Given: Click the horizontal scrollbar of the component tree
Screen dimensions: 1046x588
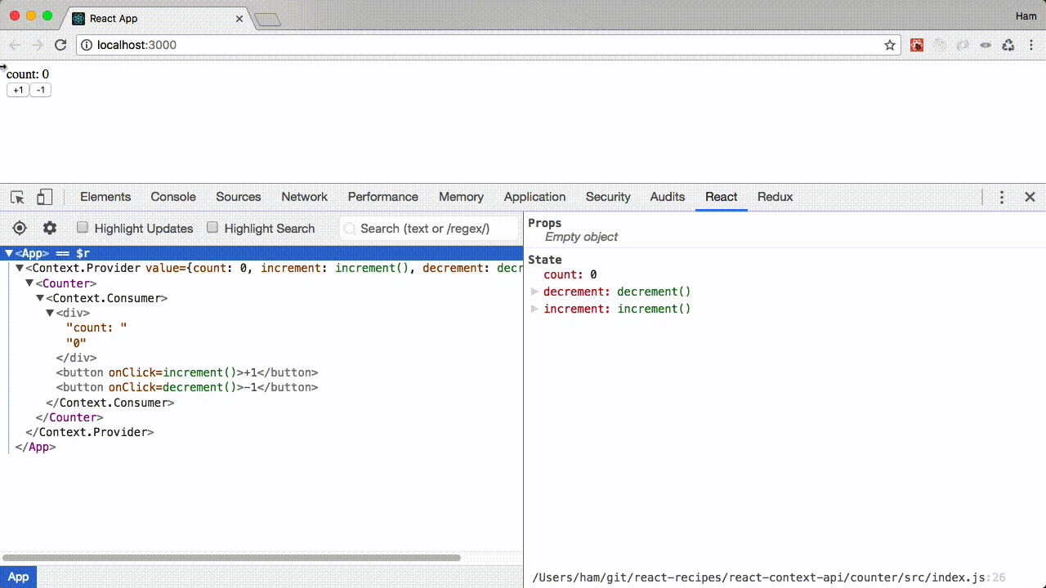Looking at the screenshot, I should (231, 558).
